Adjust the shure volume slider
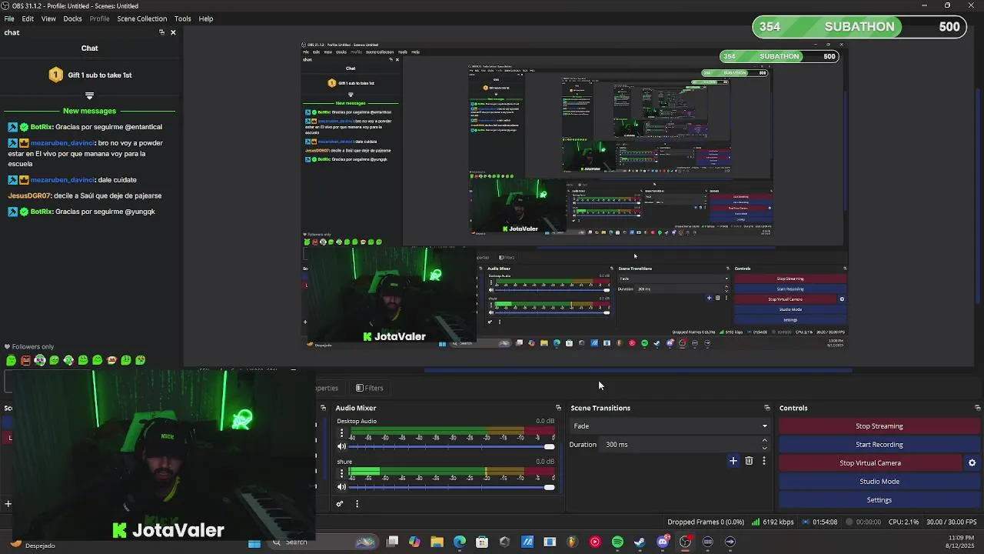Image resolution: width=984 pixels, height=554 pixels. click(x=452, y=486)
